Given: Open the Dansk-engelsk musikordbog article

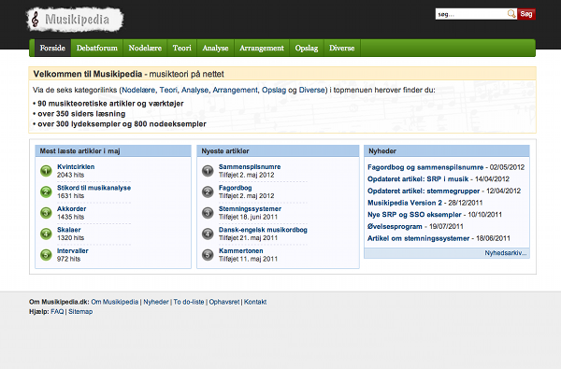Looking at the screenshot, I should click(x=263, y=230).
